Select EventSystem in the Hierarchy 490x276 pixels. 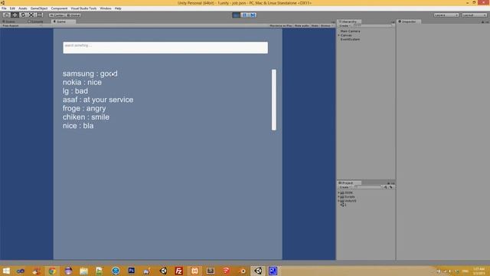point(350,39)
